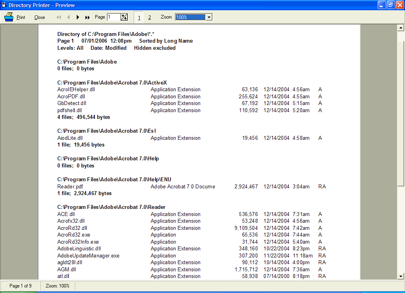Click the 'Page 1 of 9' status bar entry
This screenshot has width=405, height=293.
tap(21, 286)
